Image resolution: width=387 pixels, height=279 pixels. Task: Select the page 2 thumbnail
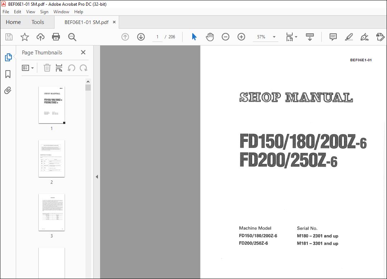coord(52,158)
